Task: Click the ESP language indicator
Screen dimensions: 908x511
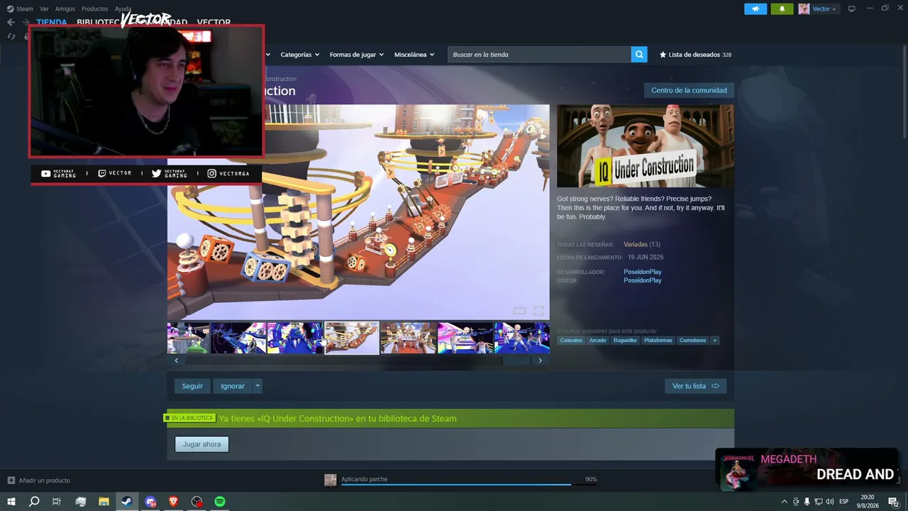Action: click(x=844, y=502)
